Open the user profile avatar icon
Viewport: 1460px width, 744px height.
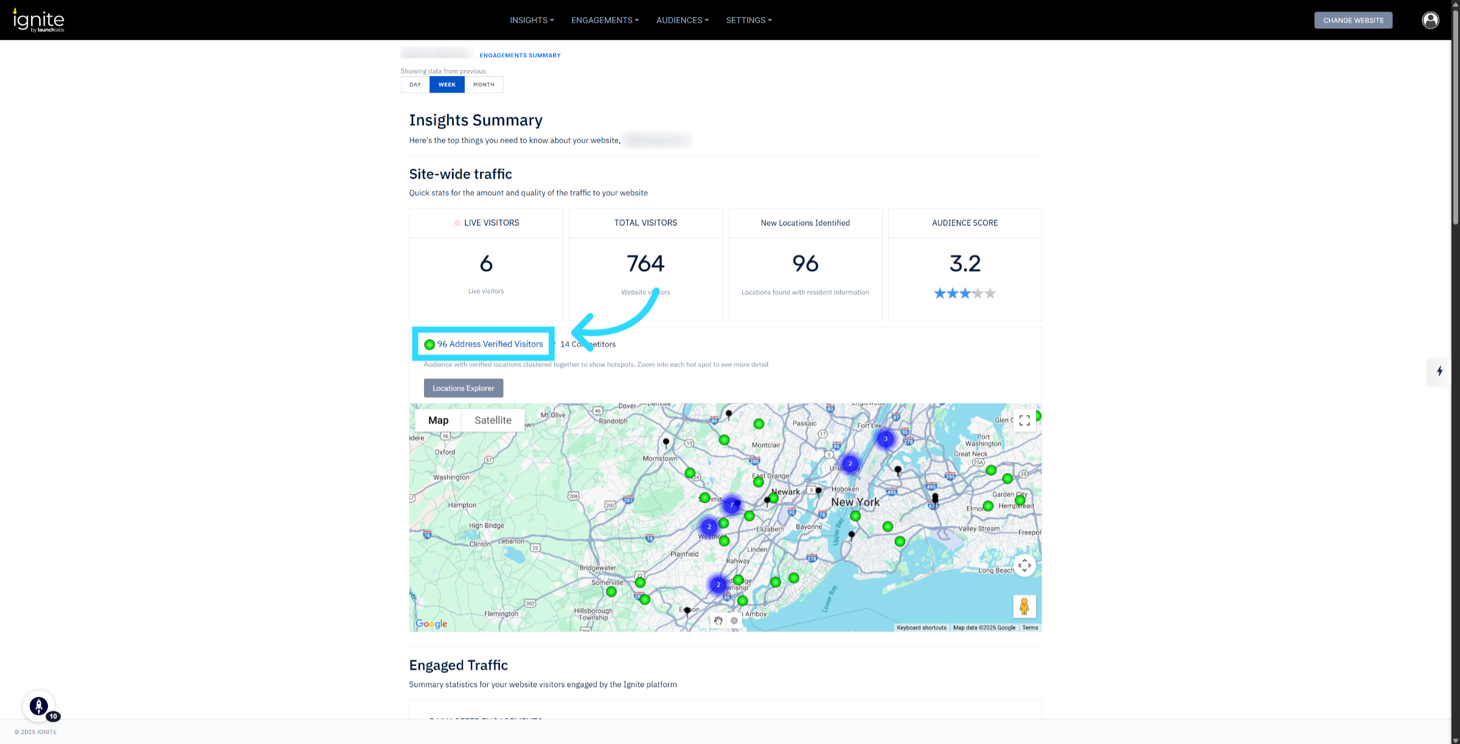coord(1430,20)
